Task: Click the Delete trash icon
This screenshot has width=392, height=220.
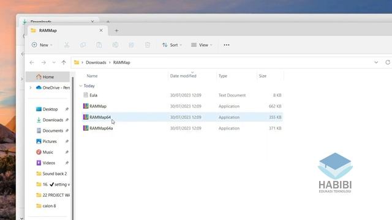Action: 148,45
